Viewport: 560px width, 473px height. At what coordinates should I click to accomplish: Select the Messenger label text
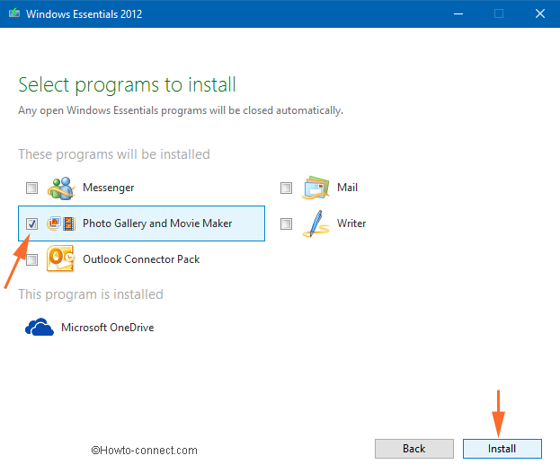tap(108, 188)
